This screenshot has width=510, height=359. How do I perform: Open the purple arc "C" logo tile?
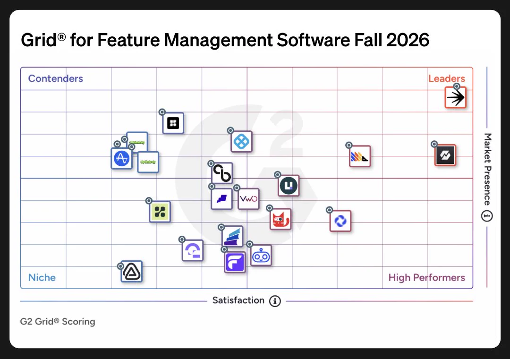click(193, 251)
